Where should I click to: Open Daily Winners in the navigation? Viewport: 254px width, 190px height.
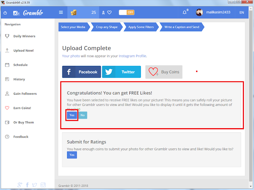tap(24, 36)
